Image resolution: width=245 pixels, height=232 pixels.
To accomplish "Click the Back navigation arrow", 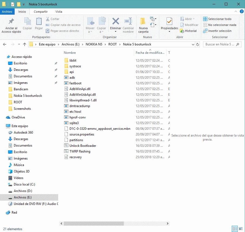I will (x=5, y=44).
